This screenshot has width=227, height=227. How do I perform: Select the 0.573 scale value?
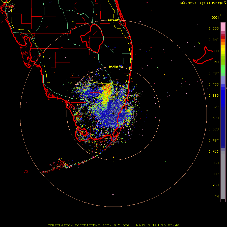coord(214,118)
